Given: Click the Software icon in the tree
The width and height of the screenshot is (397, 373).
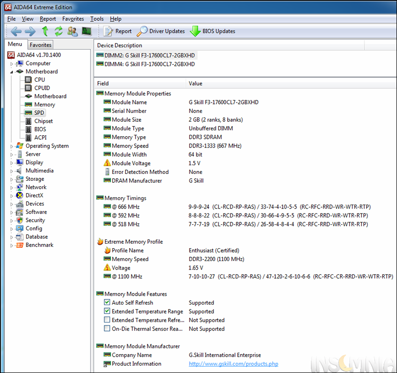Looking at the screenshot, I should pos(19,212).
